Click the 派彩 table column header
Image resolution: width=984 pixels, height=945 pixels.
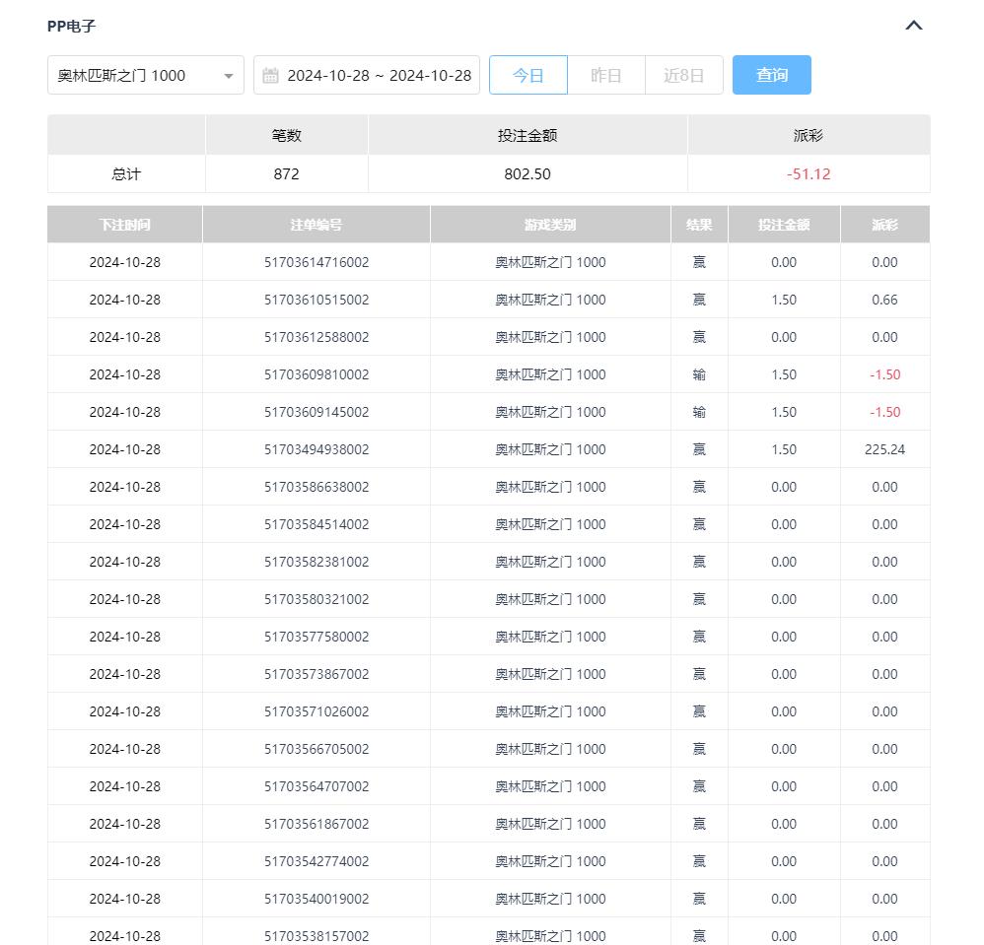click(x=884, y=225)
